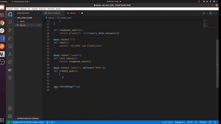Screen dimensions: 221x124
Task: Open Terminal from the Ubuntu dock
Action: pyautogui.click(x=2, y=15)
